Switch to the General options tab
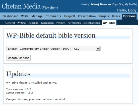The width and height of the screenshot is (138, 105). point(10,23)
